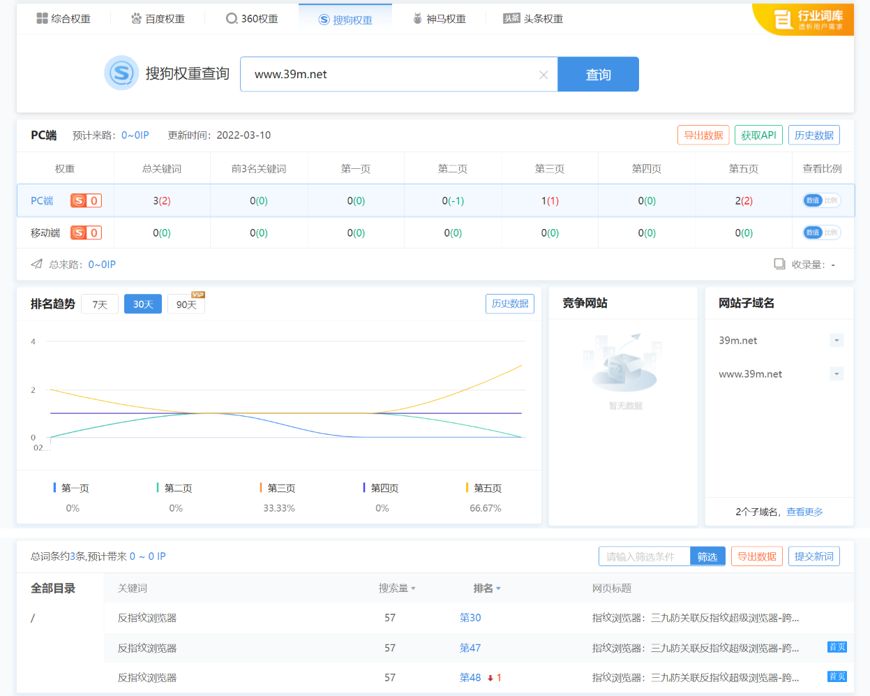Select the 360权重 tab
870x696 pixels.
pyautogui.click(x=252, y=19)
